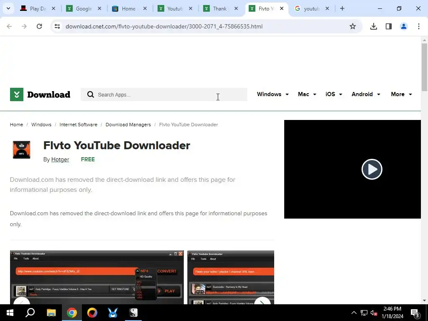Show hidden system tray icons

pyautogui.click(x=354, y=313)
